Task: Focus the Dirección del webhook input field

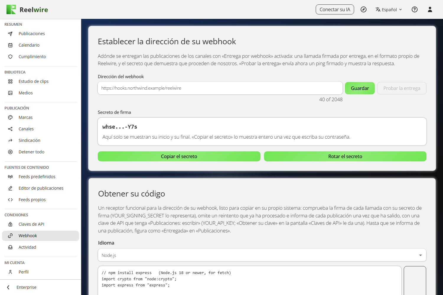Action: tap(220, 88)
